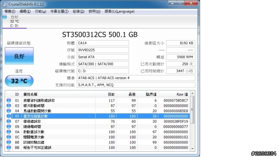Click the interface field Serial ATA
This screenshot has height=157, width=279.
(103, 57)
